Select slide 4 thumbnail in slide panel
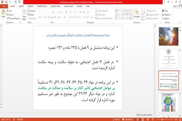182x121 pixels. click(169, 102)
